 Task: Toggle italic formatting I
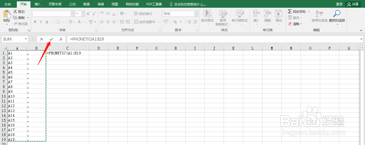(41, 22)
